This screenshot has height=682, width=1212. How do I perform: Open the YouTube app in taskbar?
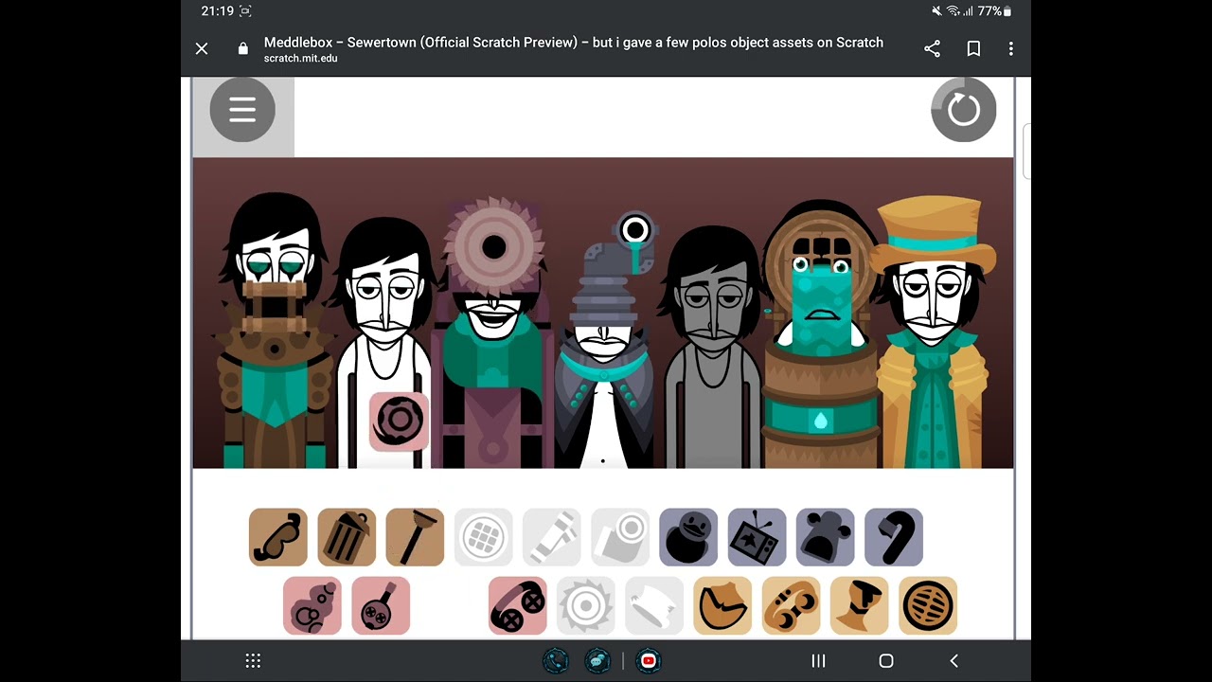(649, 661)
